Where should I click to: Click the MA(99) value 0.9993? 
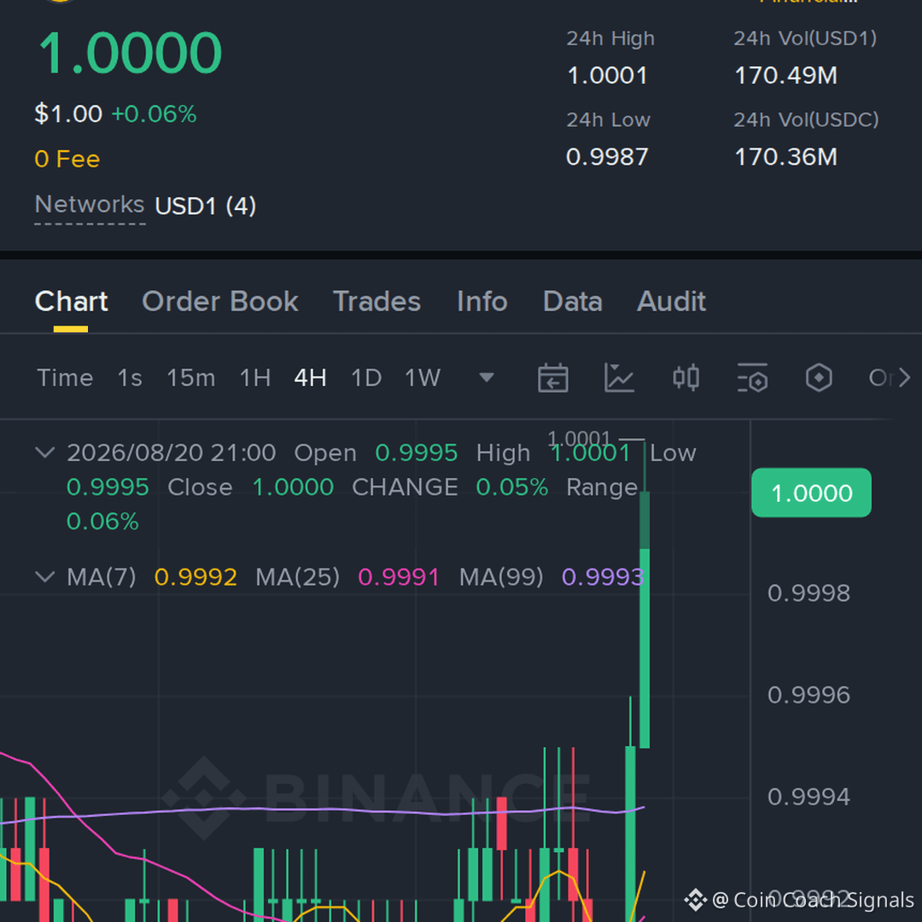tap(603, 577)
